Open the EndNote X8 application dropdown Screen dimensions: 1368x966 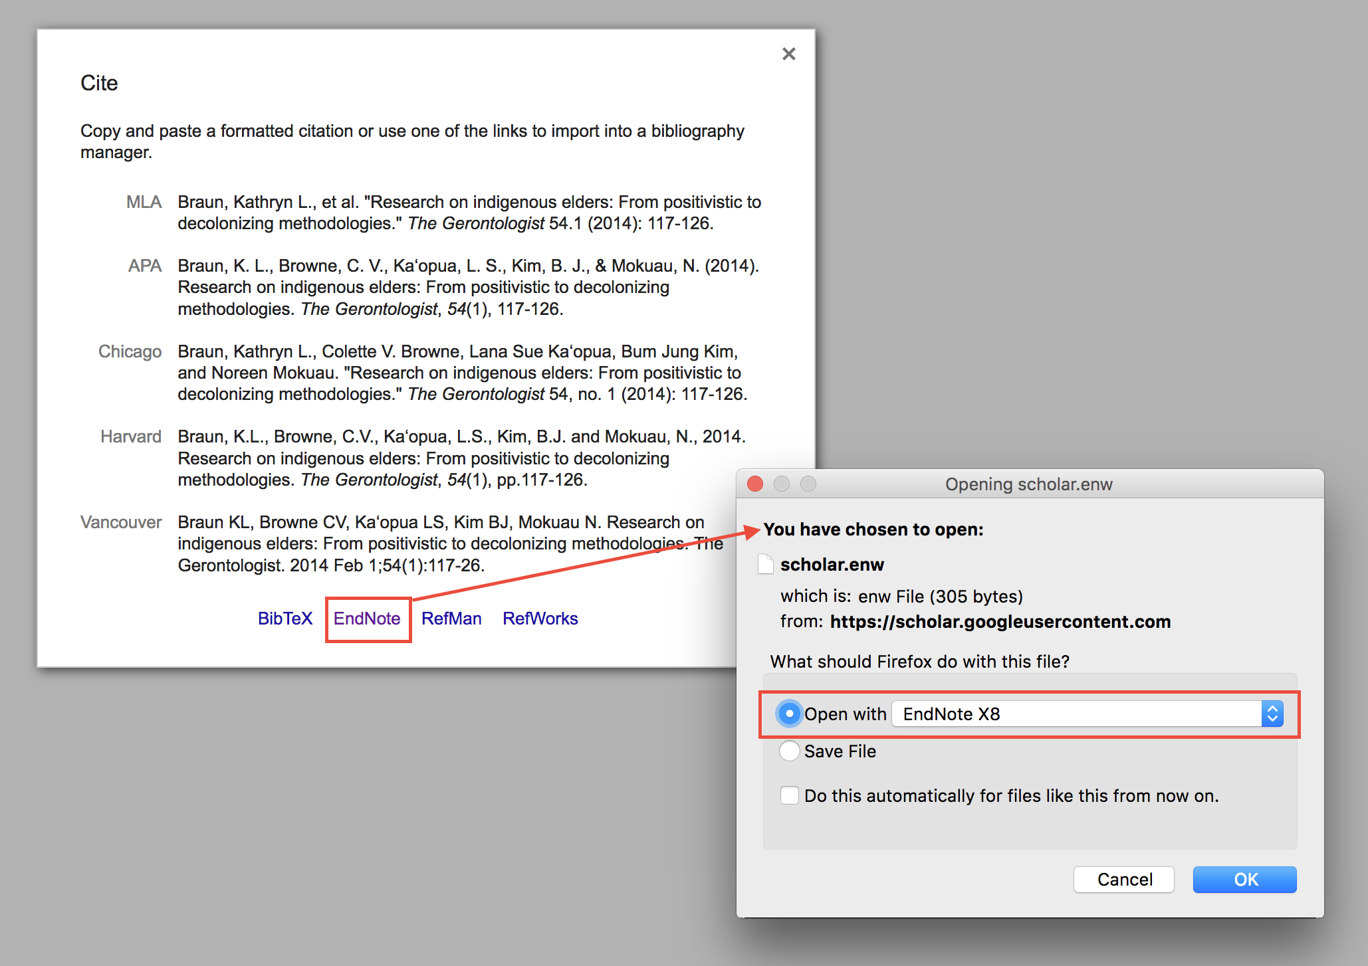pos(1077,714)
